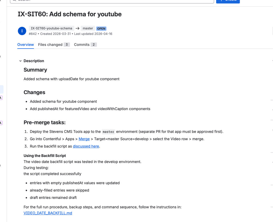
Task: Open the Merge link in pre-merge tasks
Action: coord(84,139)
